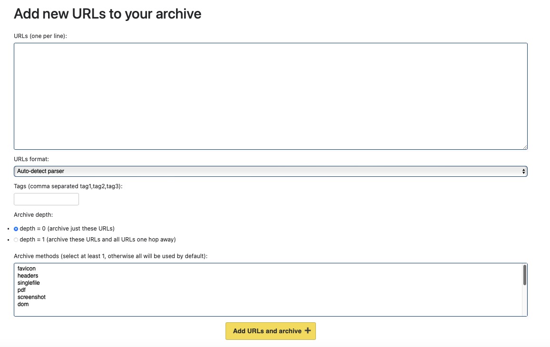Image resolution: width=550 pixels, height=347 pixels.
Task: Enable depth = 1 archiving
Action: click(16, 240)
